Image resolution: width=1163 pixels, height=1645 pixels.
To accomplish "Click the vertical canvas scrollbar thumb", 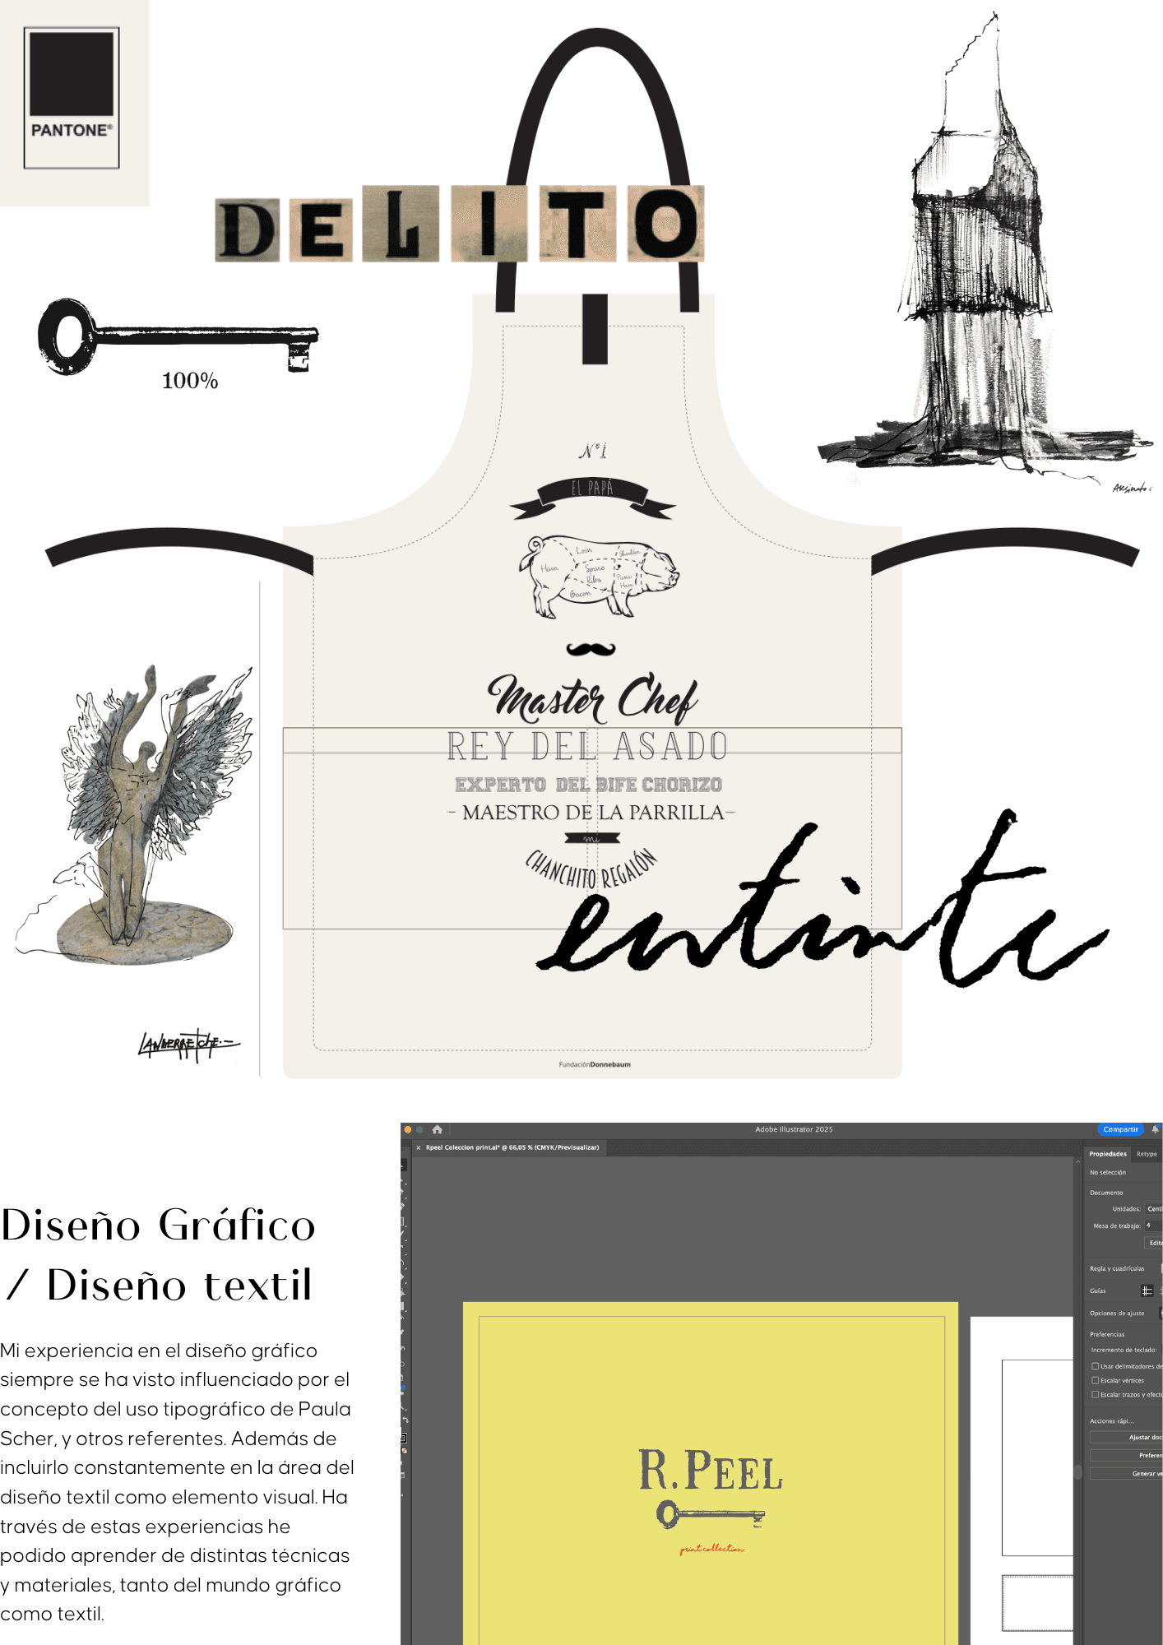I will (x=1077, y=1471).
